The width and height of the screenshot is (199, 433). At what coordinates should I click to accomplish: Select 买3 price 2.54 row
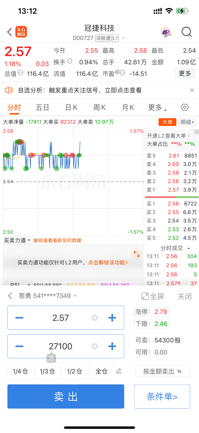click(172, 221)
